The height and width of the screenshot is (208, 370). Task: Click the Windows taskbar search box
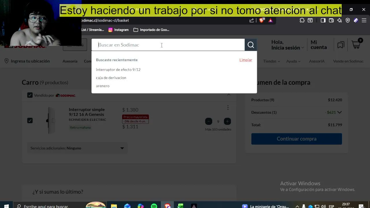(x=49, y=206)
